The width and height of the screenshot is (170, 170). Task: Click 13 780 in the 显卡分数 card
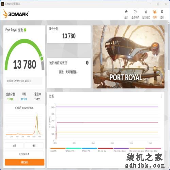(x=69, y=36)
